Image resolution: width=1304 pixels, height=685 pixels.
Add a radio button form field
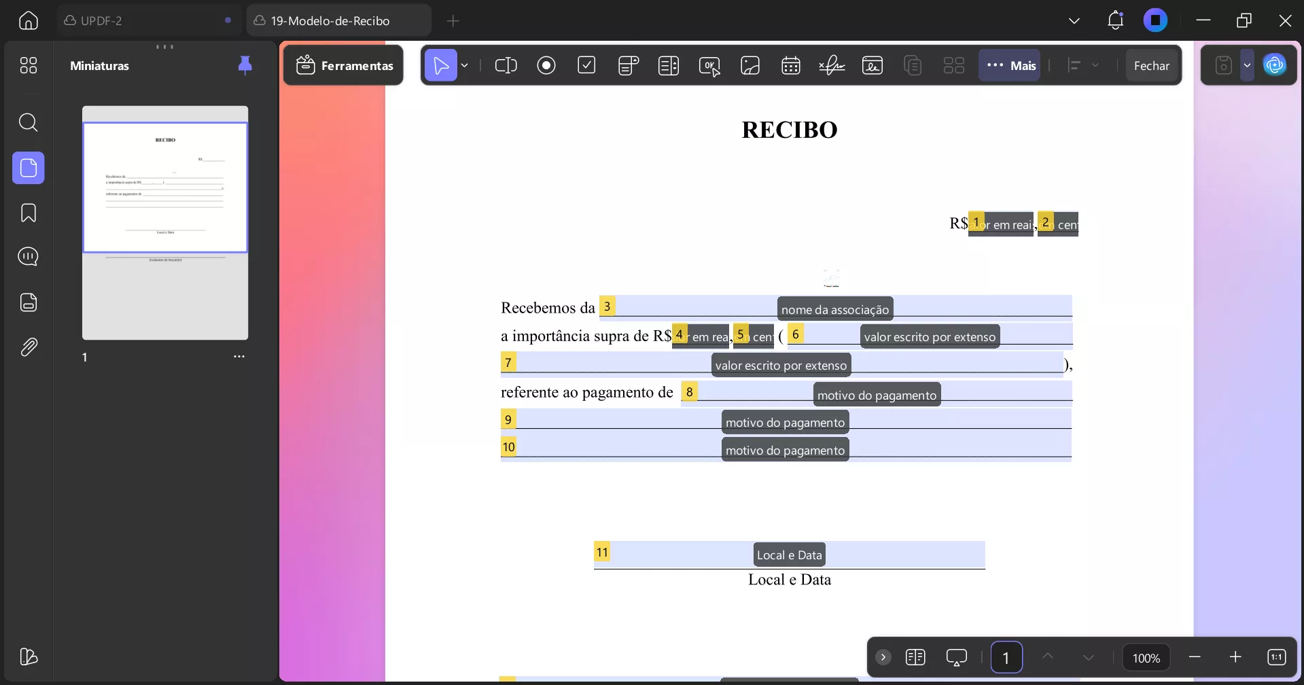pos(546,65)
